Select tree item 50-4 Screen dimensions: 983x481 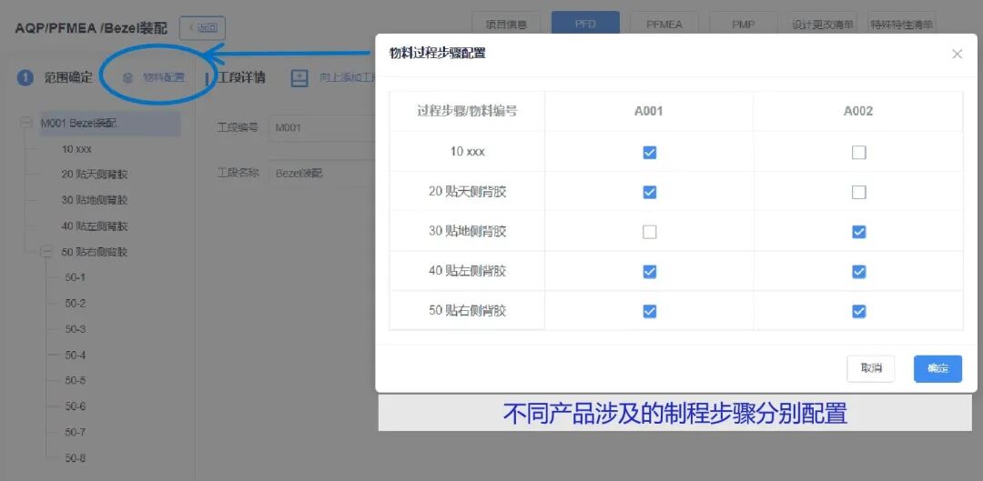coord(76,356)
